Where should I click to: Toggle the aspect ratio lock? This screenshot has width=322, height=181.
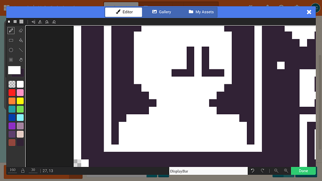click(22, 171)
